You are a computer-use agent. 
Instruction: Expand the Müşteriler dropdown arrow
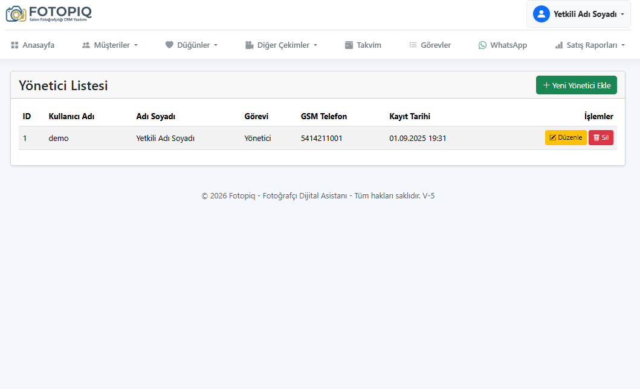click(136, 45)
